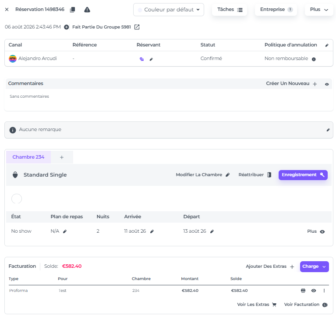Open group 5981 external link icon
Image resolution: width=336 pixels, height=316 pixels.
tap(137, 27)
